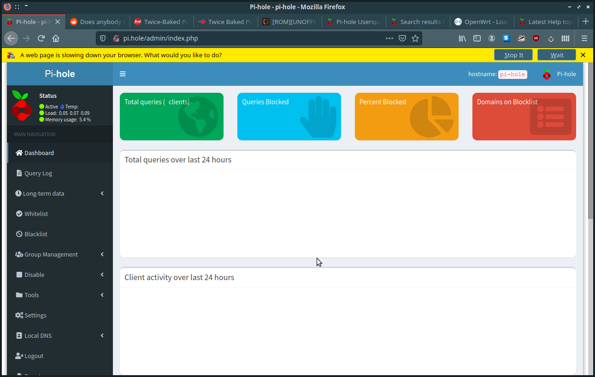This screenshot has height=377, width=595.
Task: Click the Settings gears icon
Action: pyautogui.click(x=19, y=315)
